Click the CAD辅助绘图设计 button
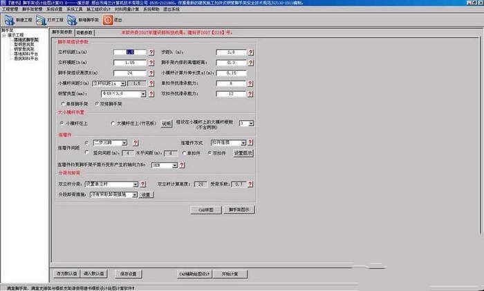The width and height of the screenshot is (484, 291). coord(194,274)
